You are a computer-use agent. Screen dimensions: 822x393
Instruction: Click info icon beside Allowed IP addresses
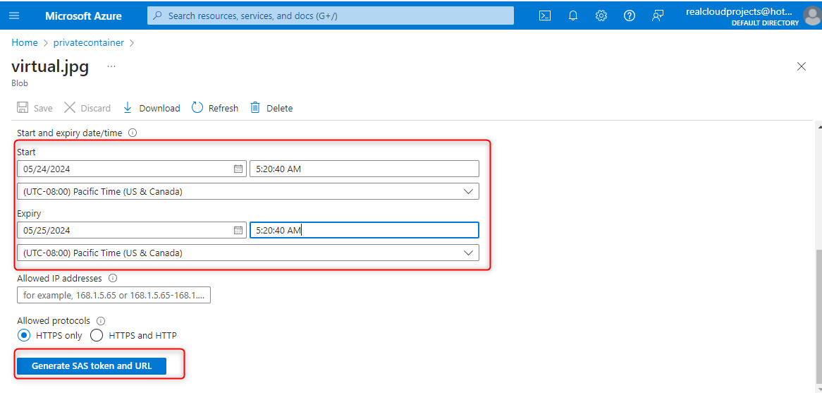[113, 279]
